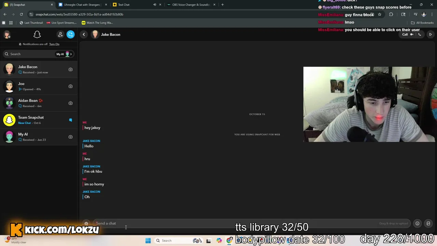The height and width of the screenshot is (246, 437).
Task: Open the Chrome profile avatar
Action: click(424, 14)
